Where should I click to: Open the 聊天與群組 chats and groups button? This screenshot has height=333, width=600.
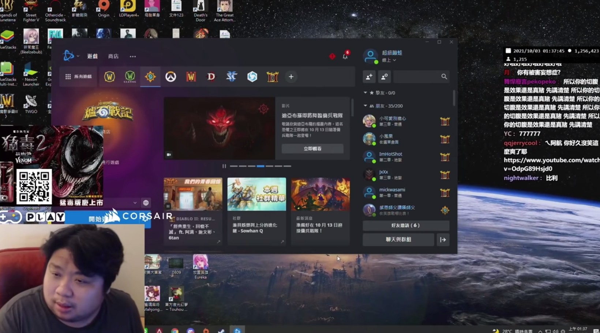coord(398,240)
